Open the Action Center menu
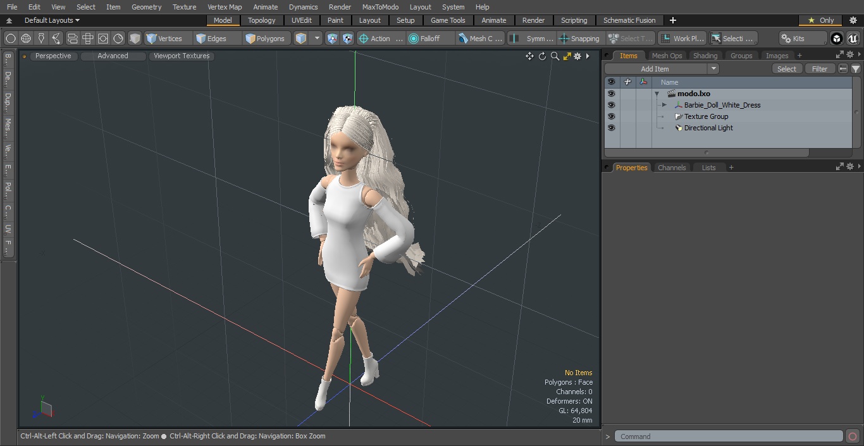864x446 pixels. click(x=381, y=39)
